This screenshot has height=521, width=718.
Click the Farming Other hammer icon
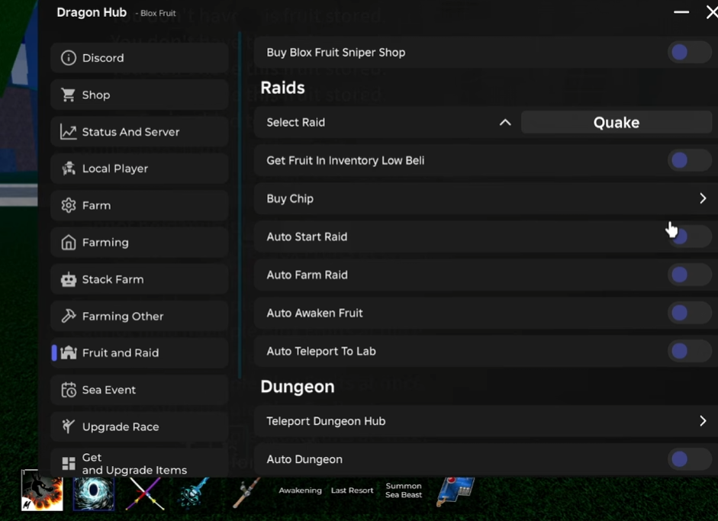pos(69,316)
